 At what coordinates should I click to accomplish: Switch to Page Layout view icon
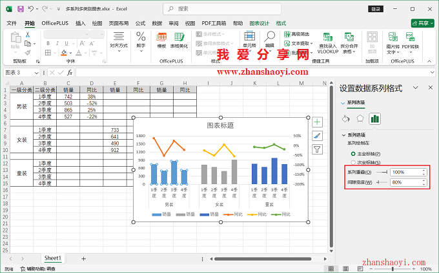tap(345, 268)
